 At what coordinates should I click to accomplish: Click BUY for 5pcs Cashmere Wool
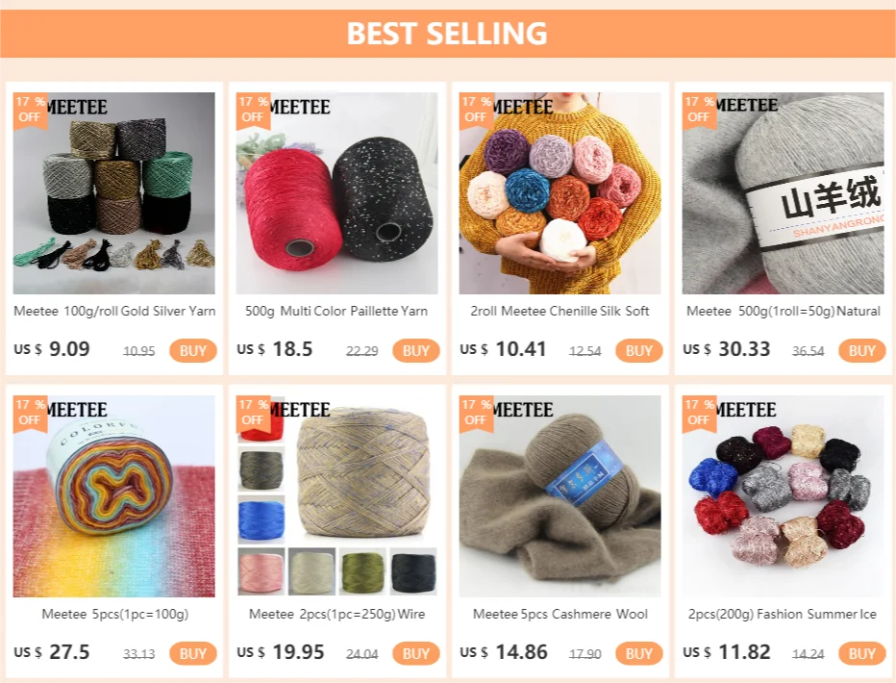coord(639,654)
